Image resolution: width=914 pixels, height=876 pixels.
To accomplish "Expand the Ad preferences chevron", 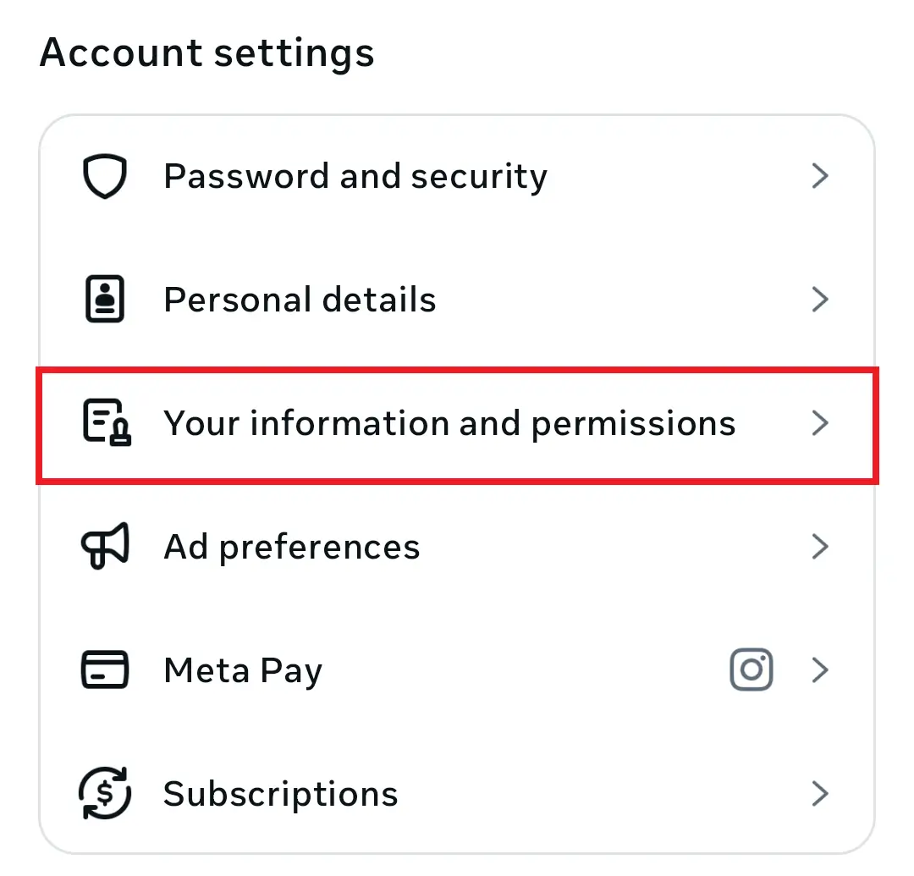I will coord(819,547).
